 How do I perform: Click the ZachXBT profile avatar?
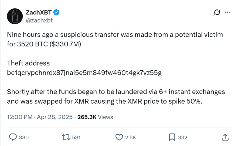tap(15, 16)
